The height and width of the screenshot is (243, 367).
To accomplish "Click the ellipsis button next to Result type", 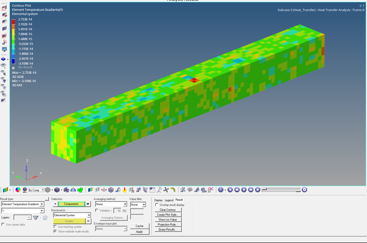I will pos(47,199).
